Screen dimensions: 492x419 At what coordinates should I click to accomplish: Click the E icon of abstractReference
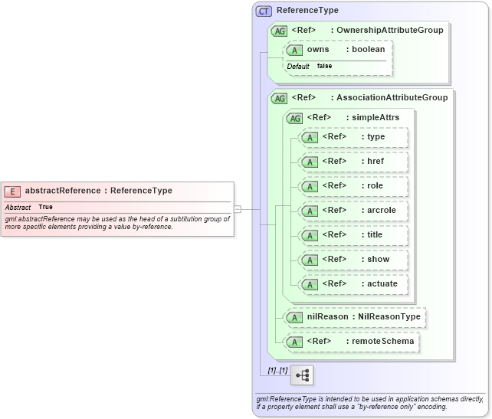[12, 191]
